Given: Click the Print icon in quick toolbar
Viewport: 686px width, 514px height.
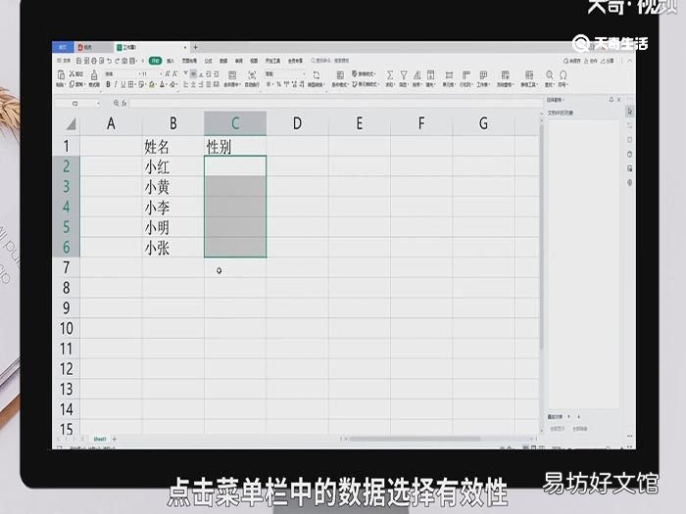Looking at the screenshot, I should click(94, 61).
